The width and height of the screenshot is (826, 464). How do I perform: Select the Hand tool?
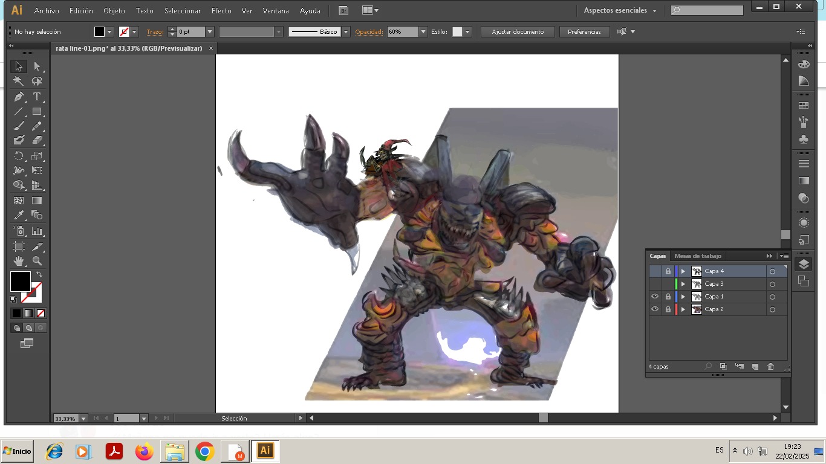click(19, 261)
